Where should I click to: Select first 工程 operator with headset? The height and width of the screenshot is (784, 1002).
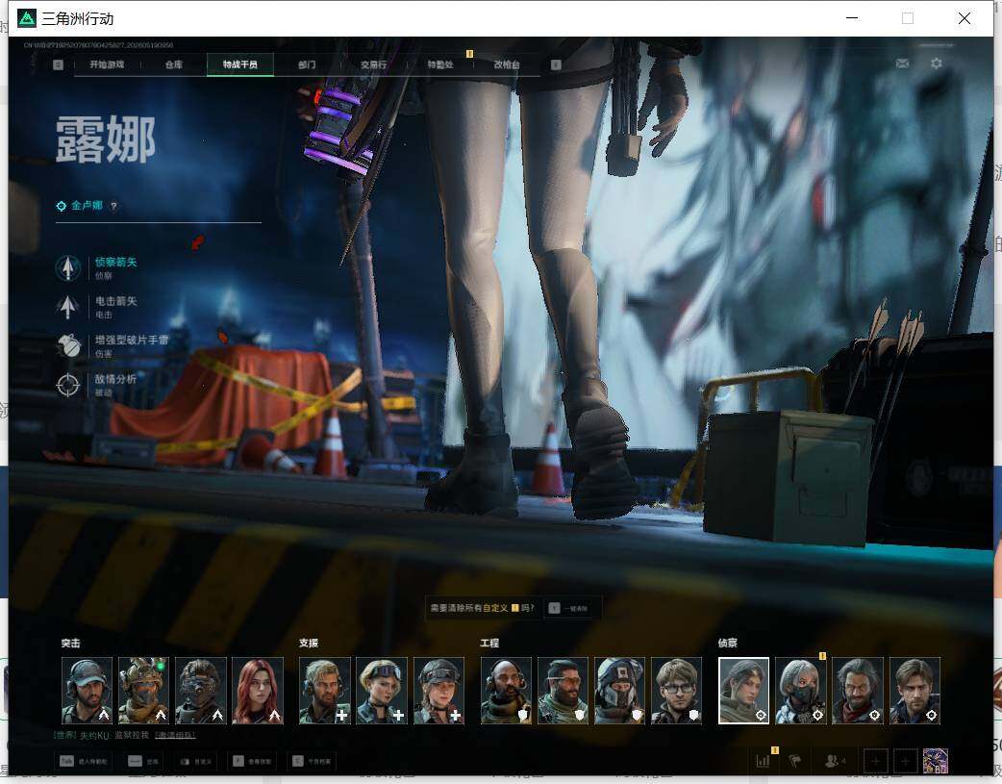(x=506, y=691)
